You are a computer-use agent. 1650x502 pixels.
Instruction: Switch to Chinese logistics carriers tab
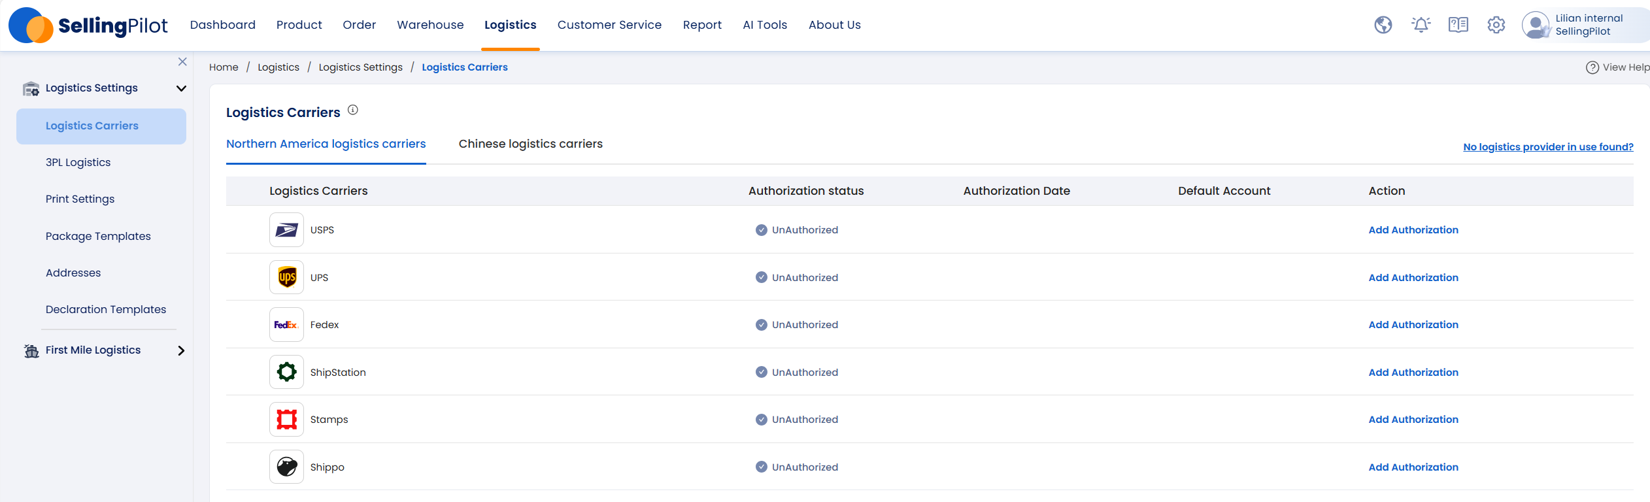point(530,144)
